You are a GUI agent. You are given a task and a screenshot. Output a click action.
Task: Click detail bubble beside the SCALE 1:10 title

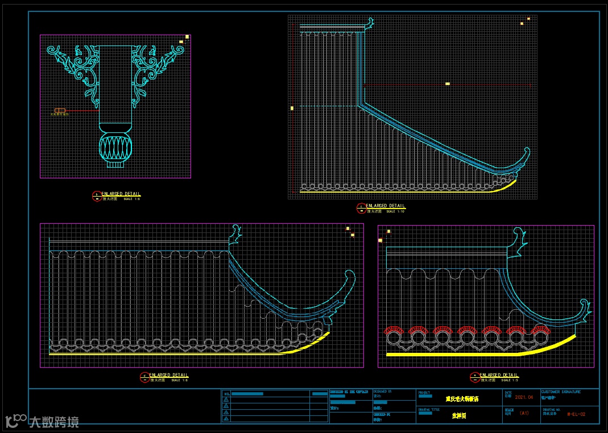point(361,209)
